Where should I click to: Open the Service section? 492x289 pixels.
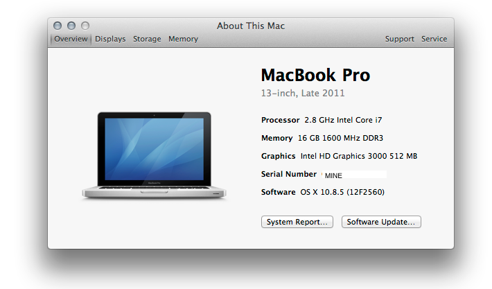[434, 39]
